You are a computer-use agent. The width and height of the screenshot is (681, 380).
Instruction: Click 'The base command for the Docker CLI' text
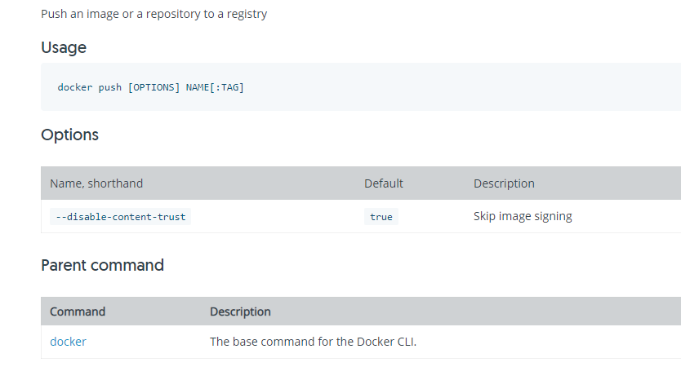313,342
